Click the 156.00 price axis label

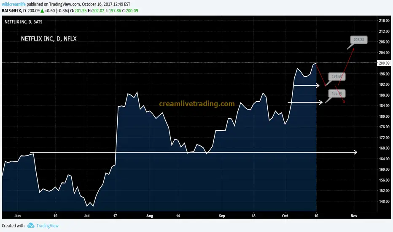384,180
